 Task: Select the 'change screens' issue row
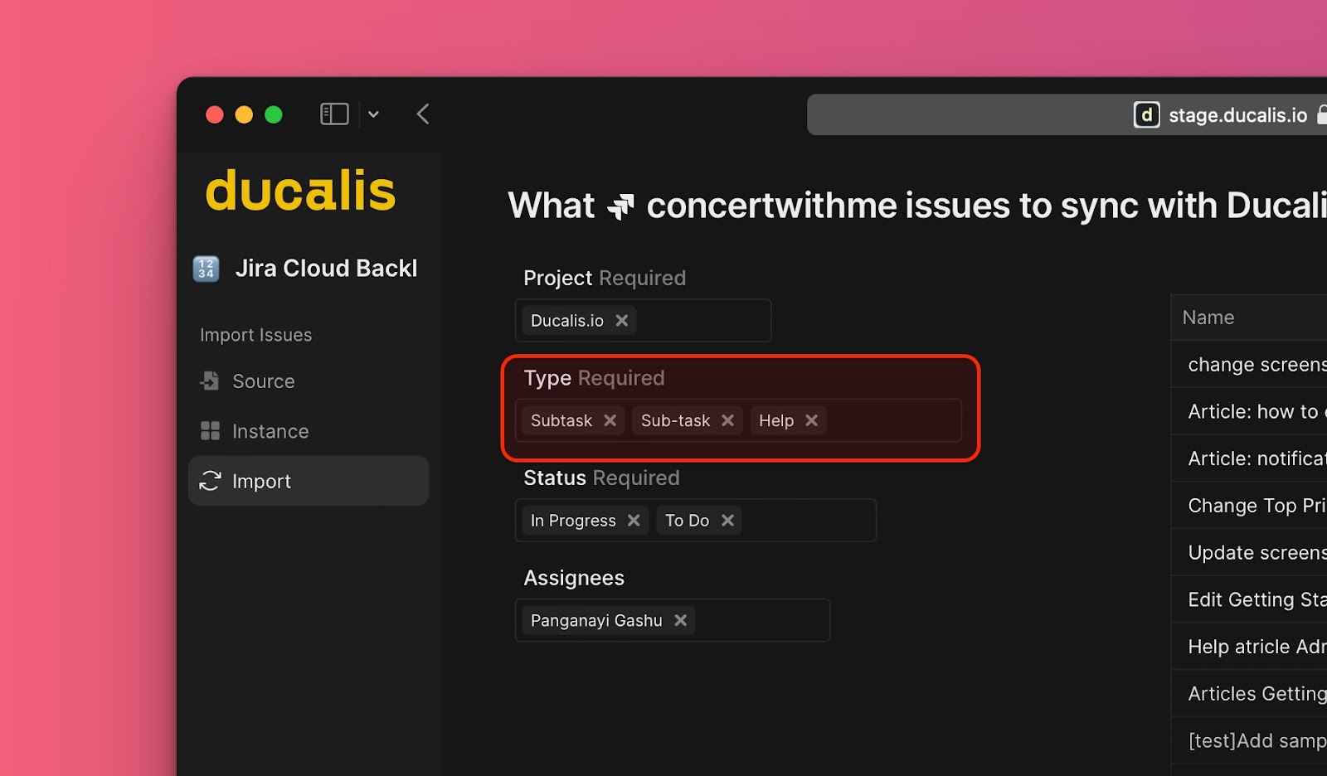[1249, 365]
